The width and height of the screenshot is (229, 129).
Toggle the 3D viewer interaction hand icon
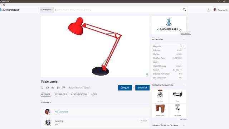[x=147, y=75]
